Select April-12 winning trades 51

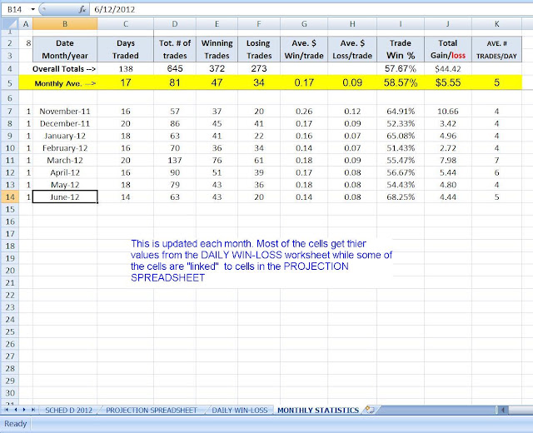click(217, 172)
